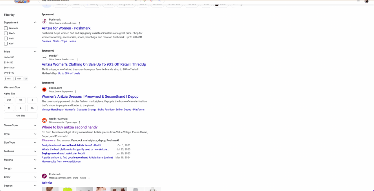Screen dimensions: 374x191
Task: Click the '15 answers' link
Action: click(x=48, y=140)
